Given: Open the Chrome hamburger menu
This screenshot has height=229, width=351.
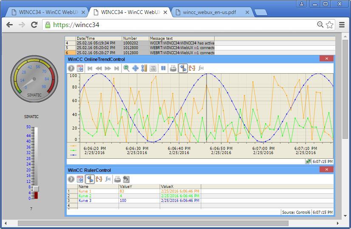Looking at the screenshot, I should point(342,25).
